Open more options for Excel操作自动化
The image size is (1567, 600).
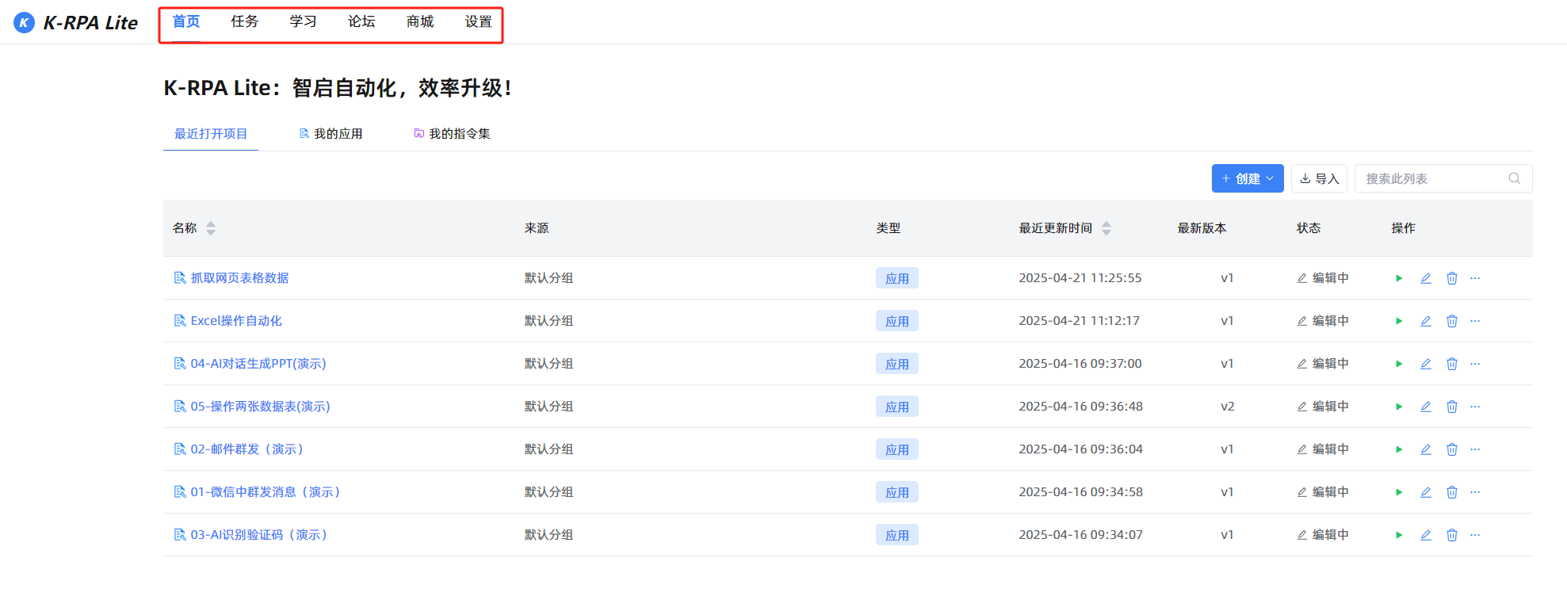click(1474, 321)
